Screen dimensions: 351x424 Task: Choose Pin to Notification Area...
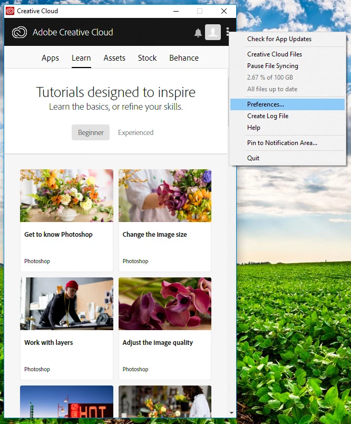[x=288, y=143]
